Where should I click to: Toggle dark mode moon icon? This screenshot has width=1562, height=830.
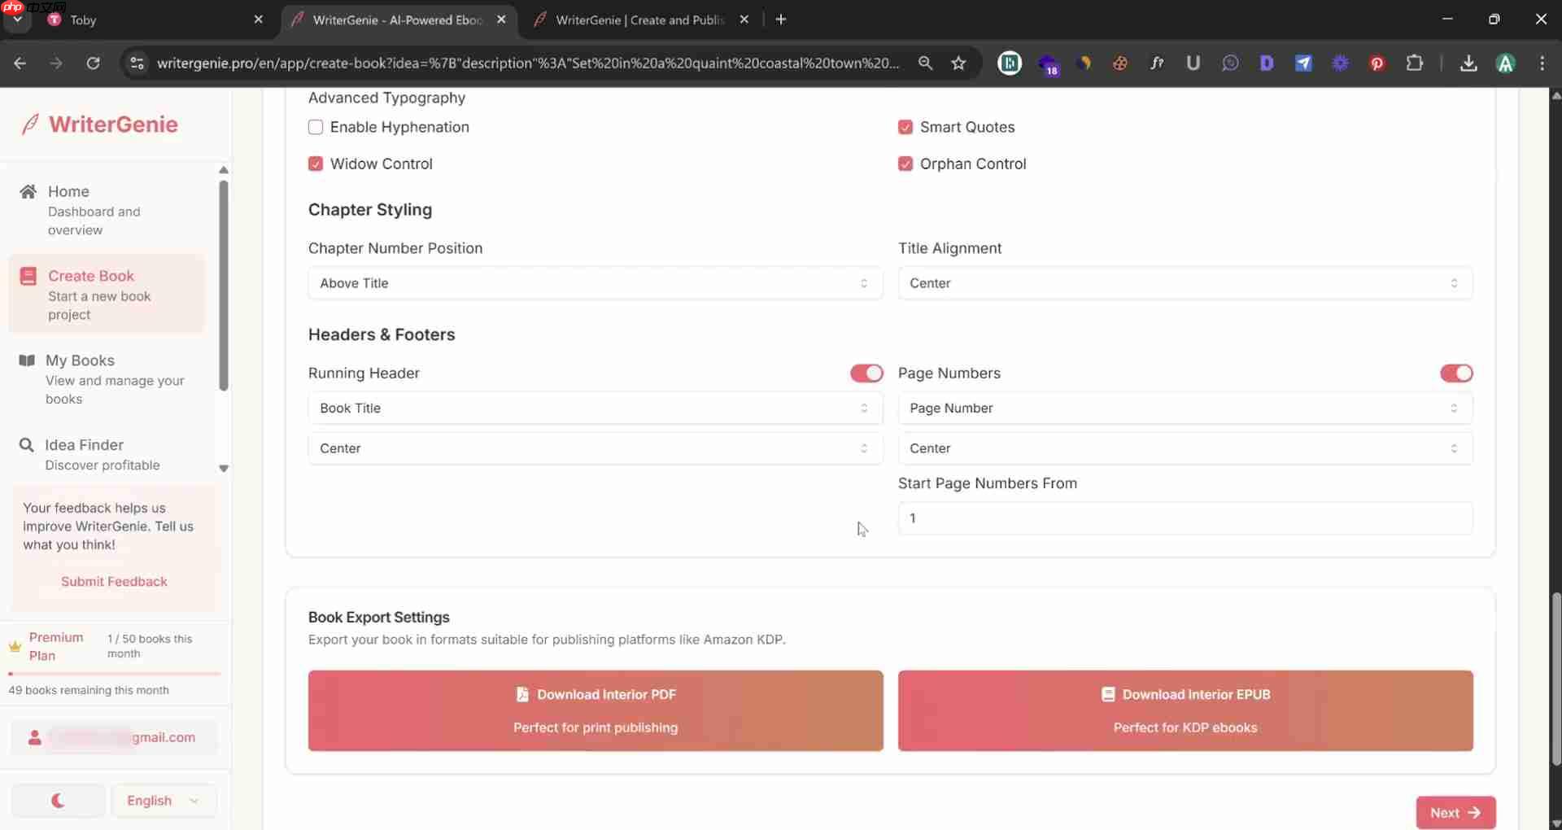point(58,801)
